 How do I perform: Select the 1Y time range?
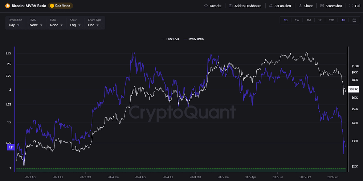point(320,20)
